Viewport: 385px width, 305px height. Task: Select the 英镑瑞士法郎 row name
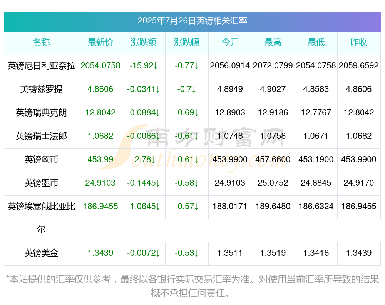pos(41,136)
